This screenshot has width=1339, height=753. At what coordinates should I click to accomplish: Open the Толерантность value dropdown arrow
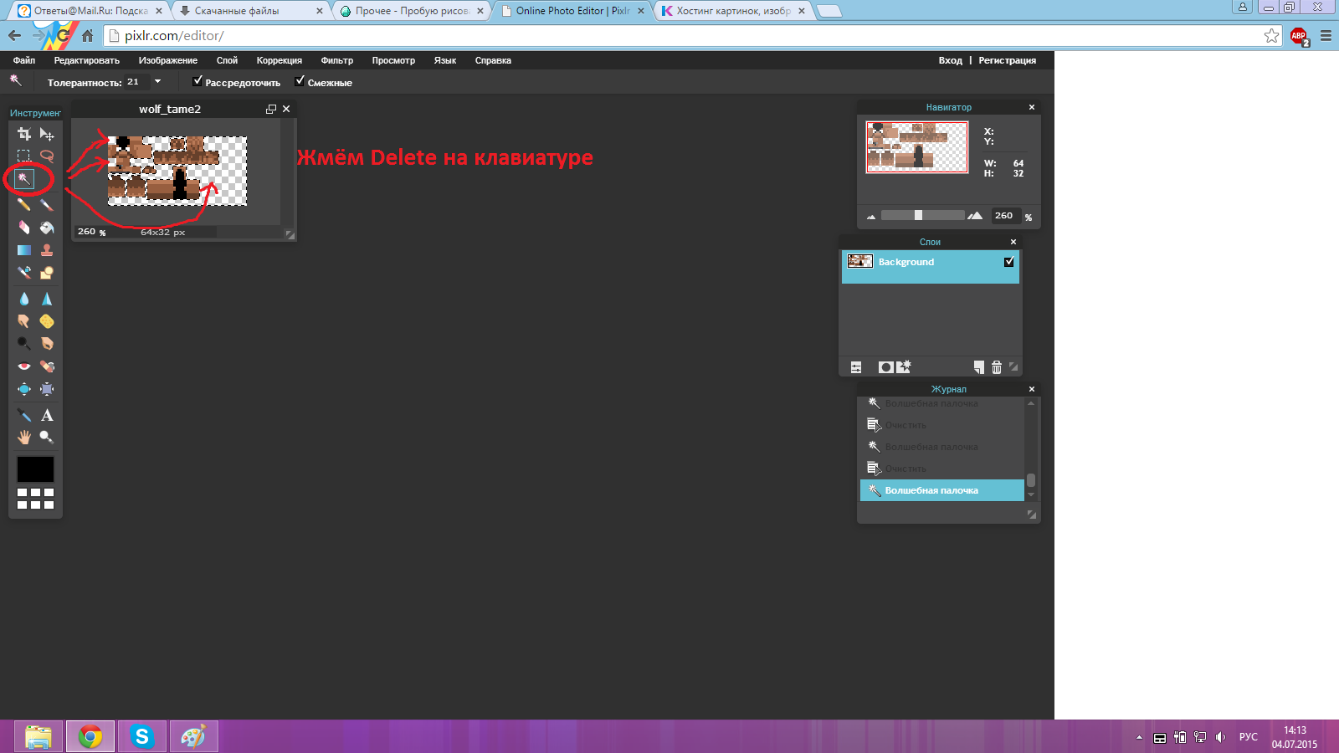pyautogui.click(x=157, y=82)
